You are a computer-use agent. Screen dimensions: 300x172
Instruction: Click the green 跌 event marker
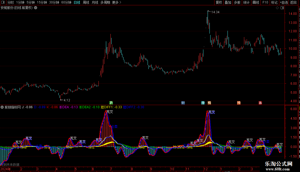[111, 103]
